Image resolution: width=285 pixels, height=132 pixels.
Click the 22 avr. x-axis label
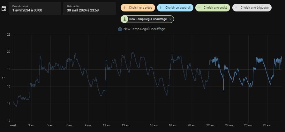point(210,125)
